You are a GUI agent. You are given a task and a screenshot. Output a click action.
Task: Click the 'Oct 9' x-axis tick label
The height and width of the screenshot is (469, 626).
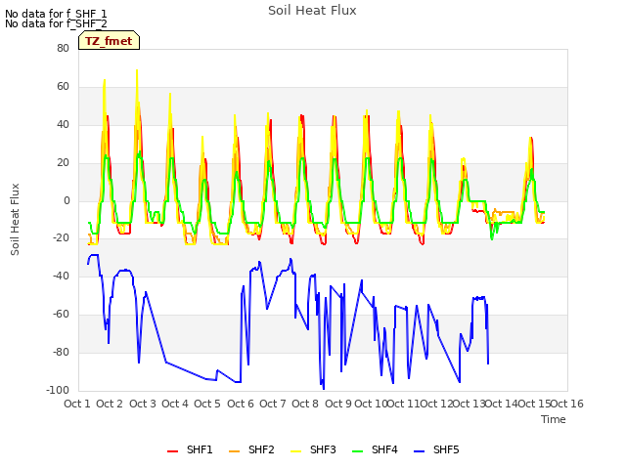point(338,404)
